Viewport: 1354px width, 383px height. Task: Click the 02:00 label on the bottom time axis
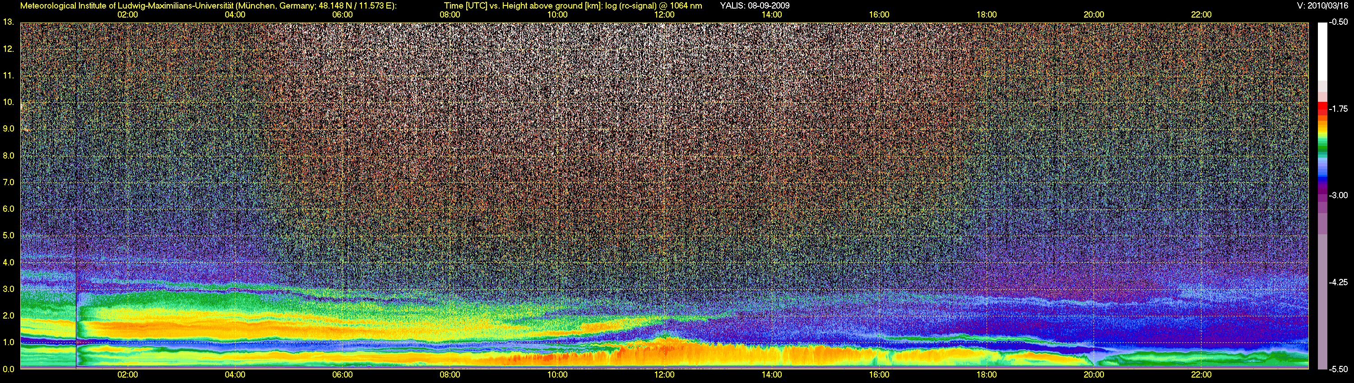pos(128,374)
